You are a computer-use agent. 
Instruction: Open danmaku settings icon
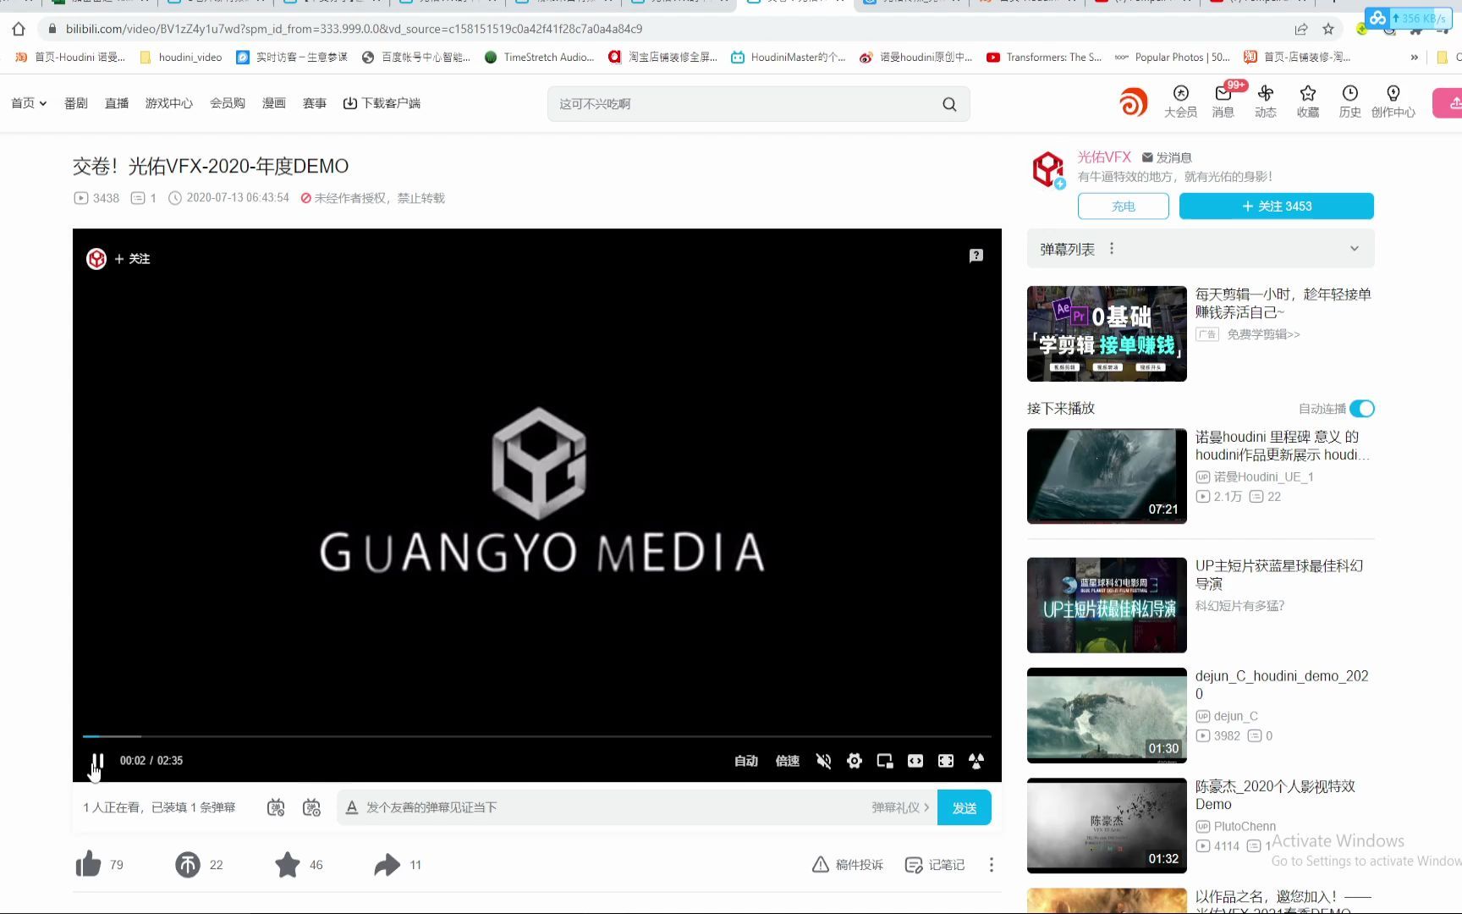pyautogui.click(x=311, y=807)
